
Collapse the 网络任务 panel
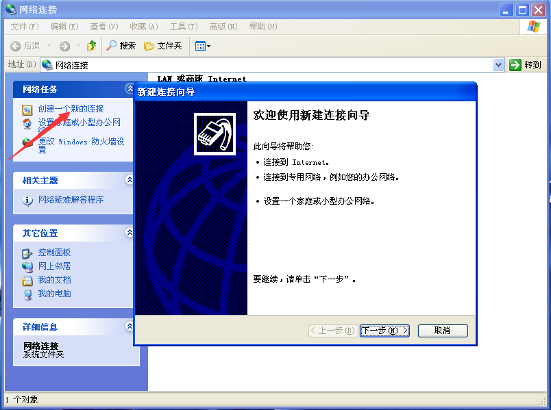[x=130, y=88]
